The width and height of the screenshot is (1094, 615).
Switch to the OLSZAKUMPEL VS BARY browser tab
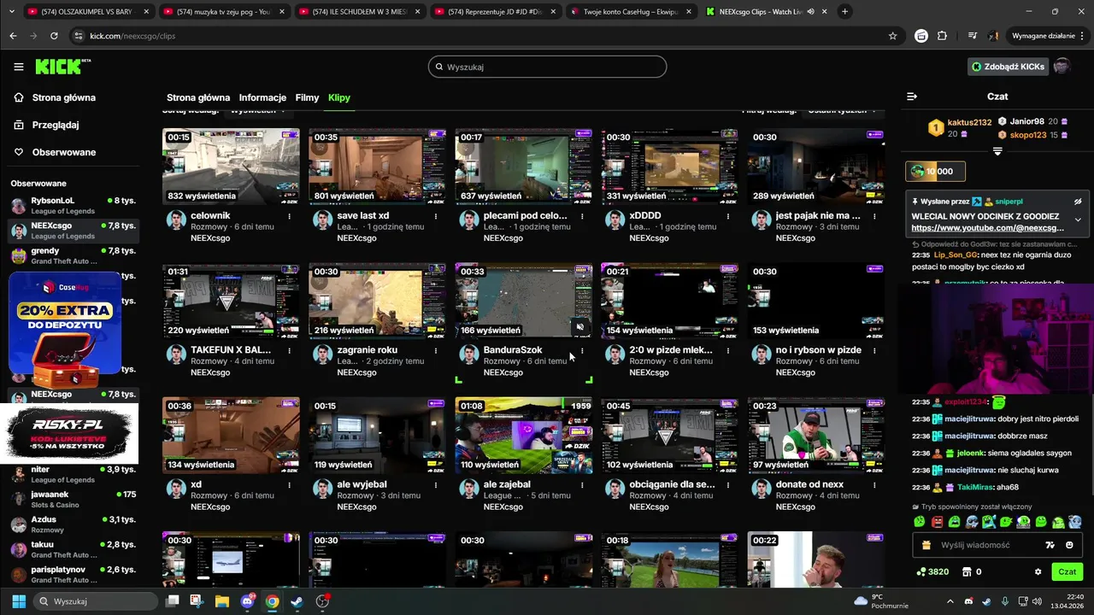point(89,11)
